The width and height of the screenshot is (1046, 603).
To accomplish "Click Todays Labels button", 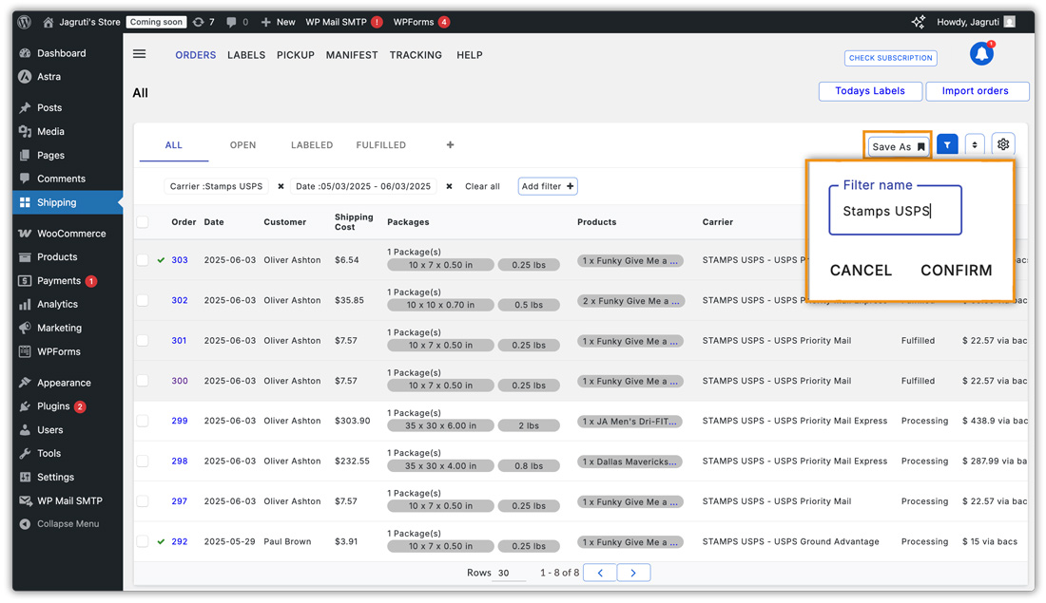I will 870,91.
